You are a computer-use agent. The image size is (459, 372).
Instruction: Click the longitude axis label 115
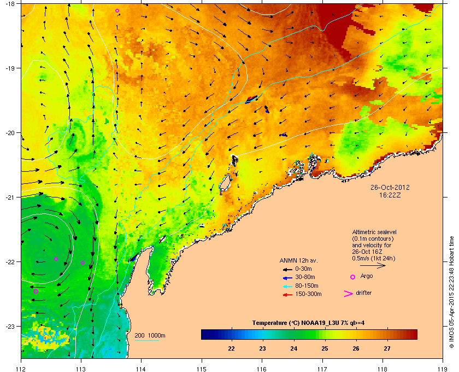(202, 369)
